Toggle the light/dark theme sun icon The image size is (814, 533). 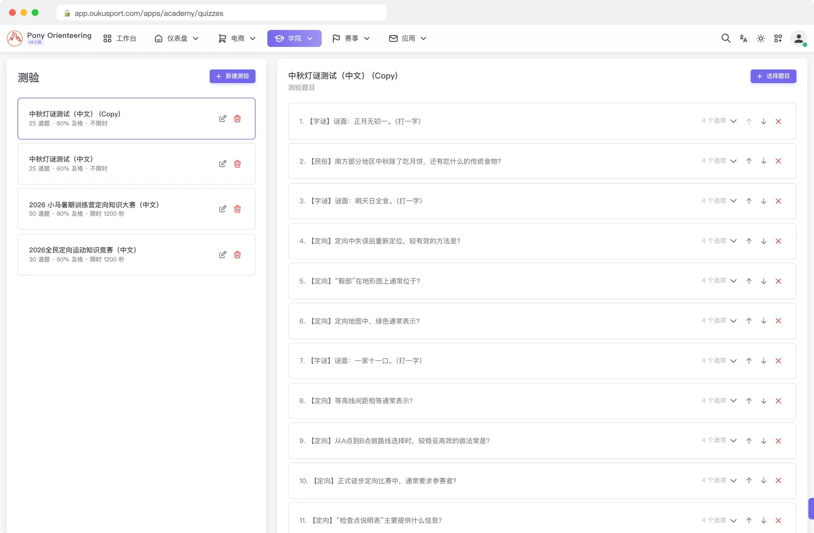tap(761, 39)
